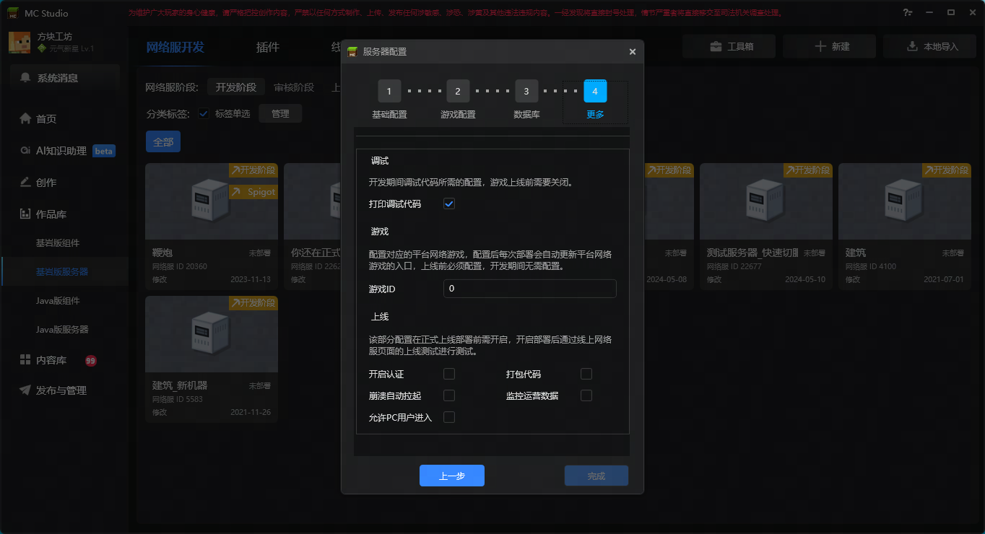Click the 系统消息 bell icon
The height and width of the screenshot is (534, 985).
click(26, 78)
